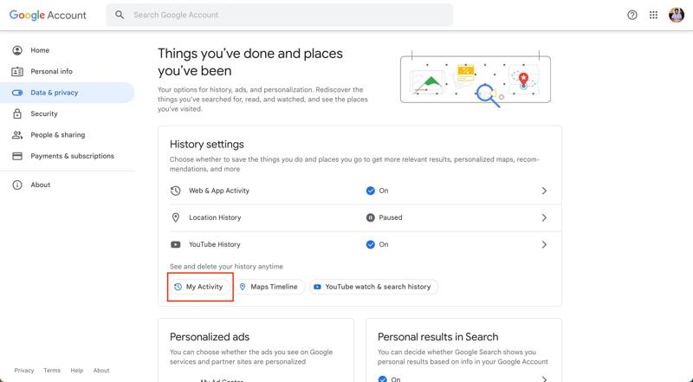Screen dimensions: 693x382
Task: Click the Location History Paused status
Action: tap(385, 217)
